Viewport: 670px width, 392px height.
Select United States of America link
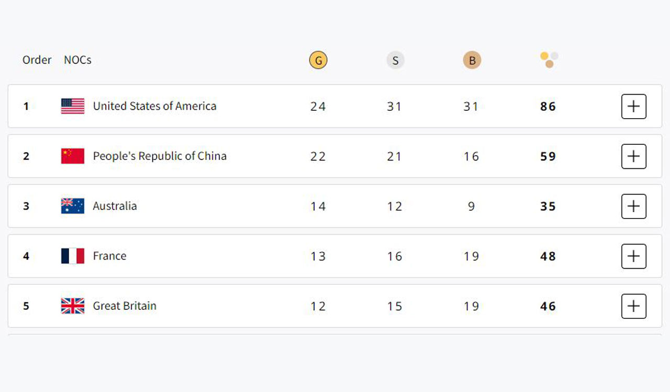pyautogui.click(x=154, y=106)
